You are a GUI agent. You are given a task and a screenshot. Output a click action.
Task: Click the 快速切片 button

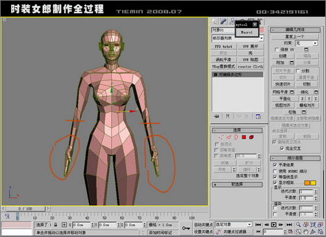pyautogui.click(x=283, y=84)
